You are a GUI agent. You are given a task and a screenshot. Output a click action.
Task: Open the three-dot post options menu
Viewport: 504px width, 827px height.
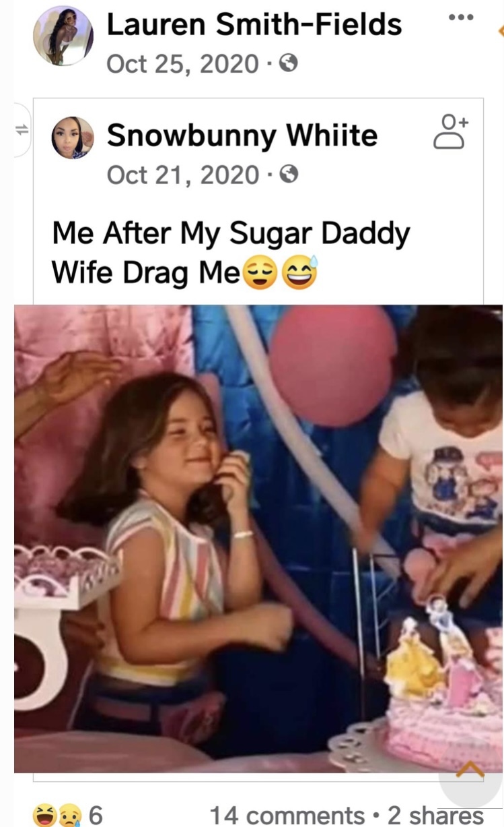point(460,16)
